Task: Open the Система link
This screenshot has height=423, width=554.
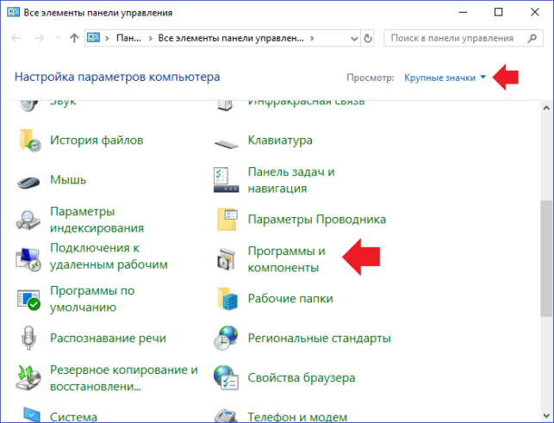Action: pos(73,417)
